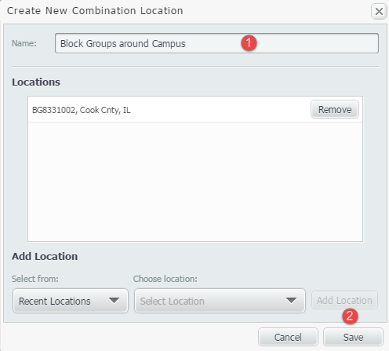
Task: Save the new combination location
Action: [x=353, y=337]
